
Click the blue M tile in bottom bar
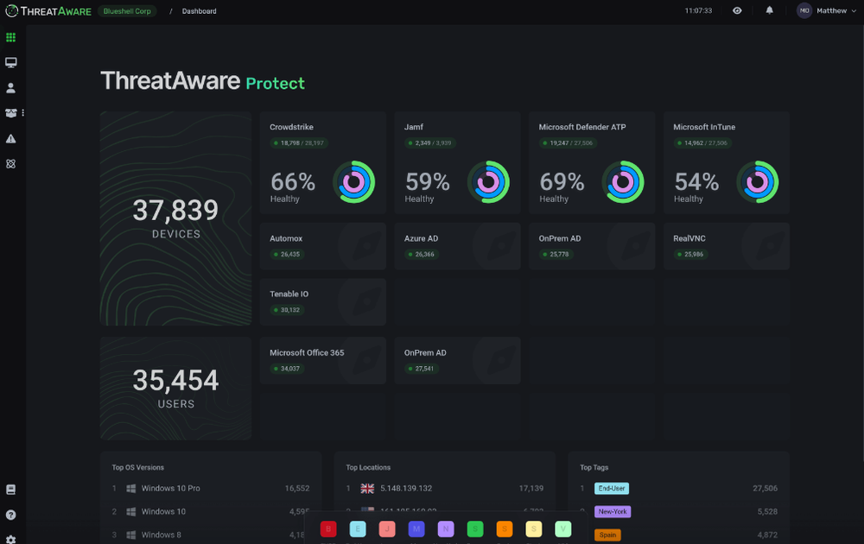416,529
